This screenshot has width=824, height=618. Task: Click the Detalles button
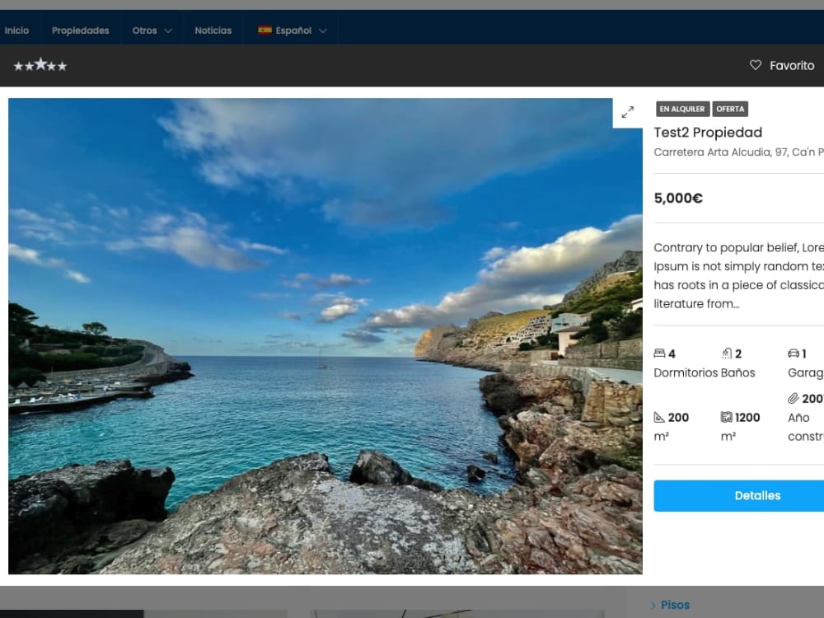click(739, 495)
